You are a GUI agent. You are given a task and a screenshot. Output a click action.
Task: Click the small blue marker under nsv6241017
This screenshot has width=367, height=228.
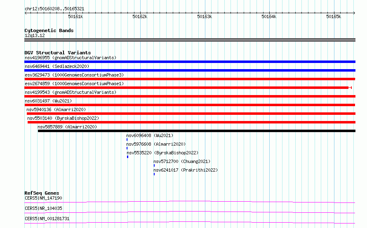point(154,174)
